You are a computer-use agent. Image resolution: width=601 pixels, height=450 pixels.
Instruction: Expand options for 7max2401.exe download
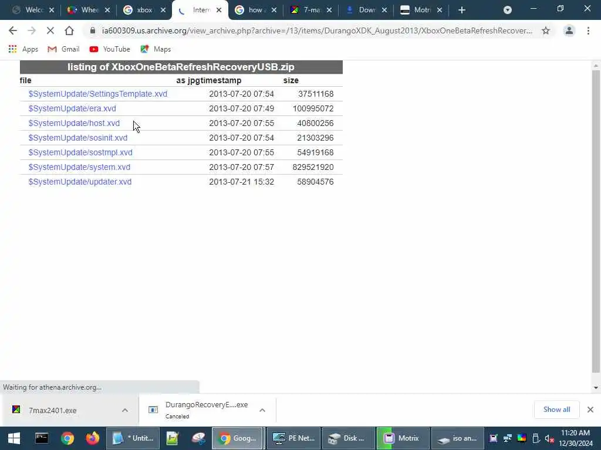click(125, 410)
